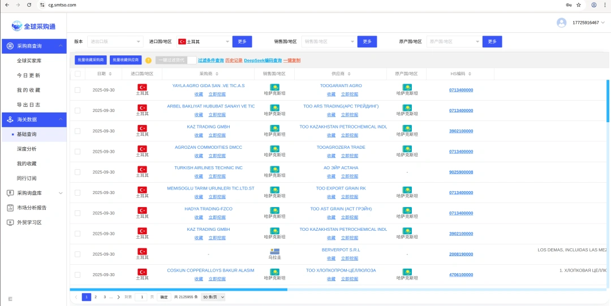Viewport: 611px width, 306px height.
Task: Check the MEMISOGLU TARIM row checkbox
Action: coord(78,192)
